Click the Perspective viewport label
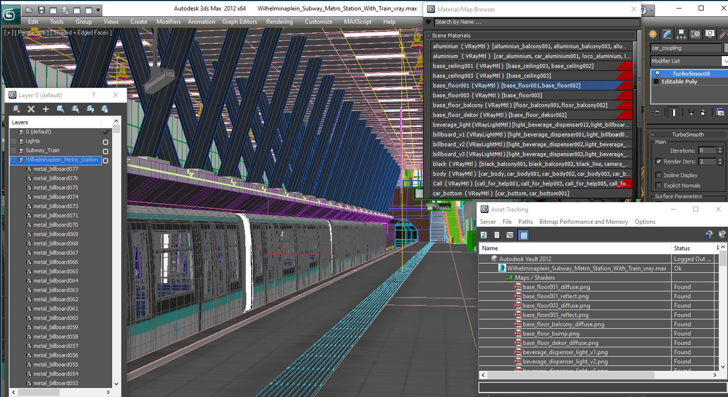Image resolution: width=728 pixels, height=397 pixels. [32, 33]
